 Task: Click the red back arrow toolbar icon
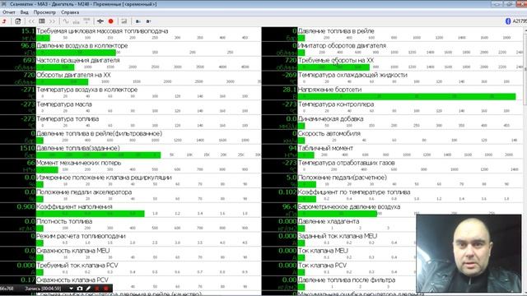click(5, 21)
